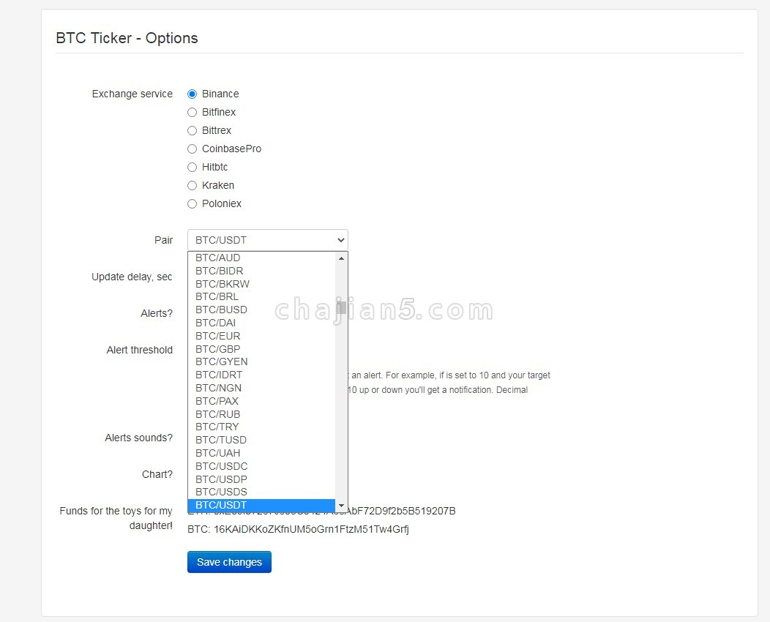This screenshot has width=770, height=622.
Task: Select BTC/GYEN option
Action: (x=262, y=361)
